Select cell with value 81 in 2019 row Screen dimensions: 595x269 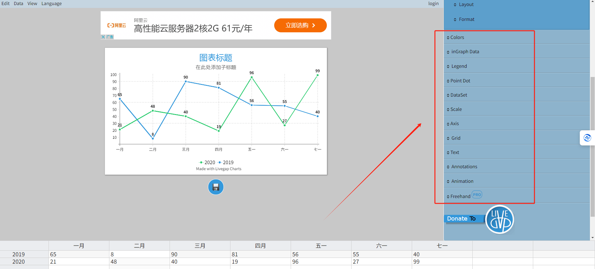point(261,254)
